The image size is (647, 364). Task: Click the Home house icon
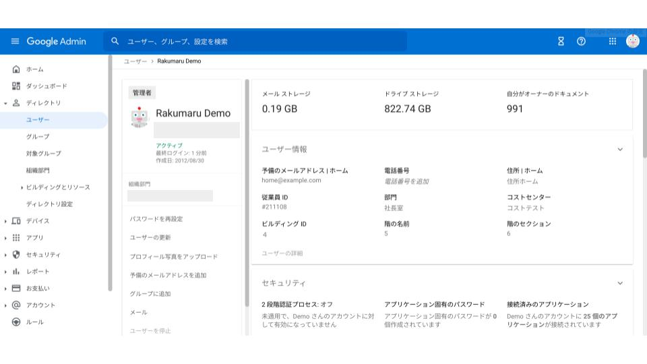pos(16,69)
